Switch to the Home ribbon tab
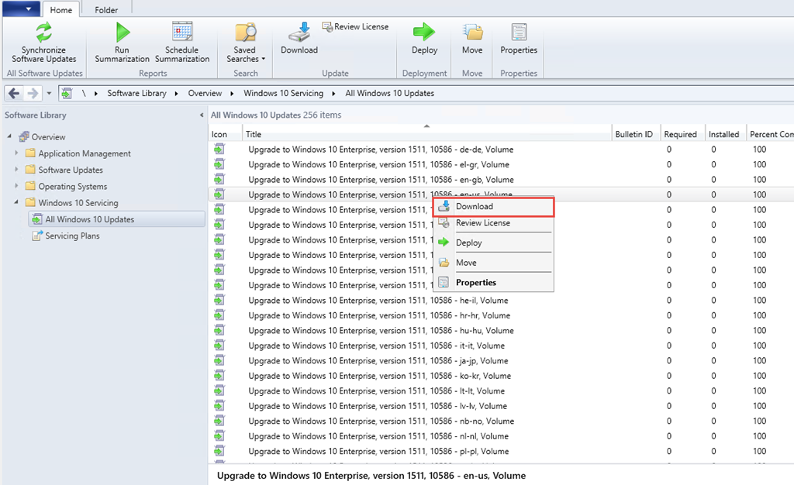Viewport: 794px width, 485px height. pyautogui.click(x=60, y=9)
